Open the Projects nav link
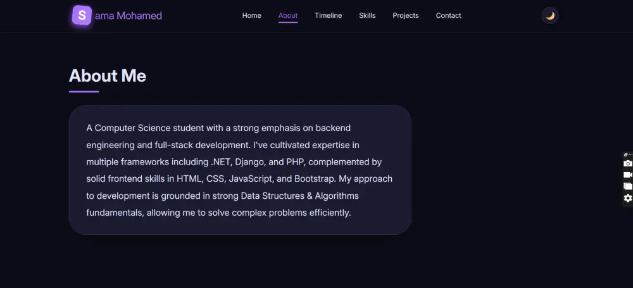Image resolution: width=633 pixels, height=288 pixels. [x=406, y=16]
